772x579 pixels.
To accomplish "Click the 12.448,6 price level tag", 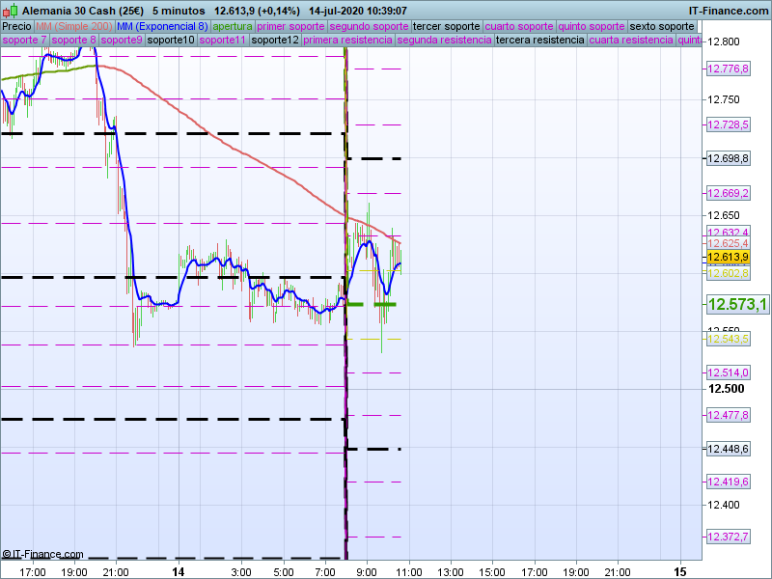I will click(728, 449).
